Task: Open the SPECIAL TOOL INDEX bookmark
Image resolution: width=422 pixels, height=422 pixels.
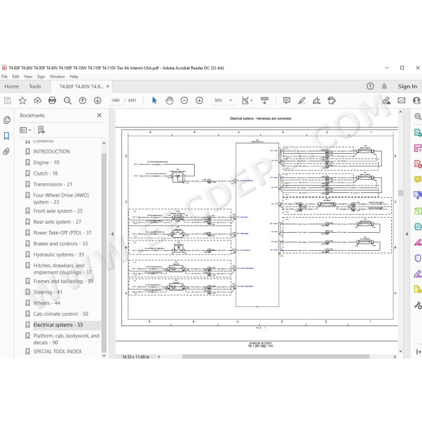Action: pos(57,351)
